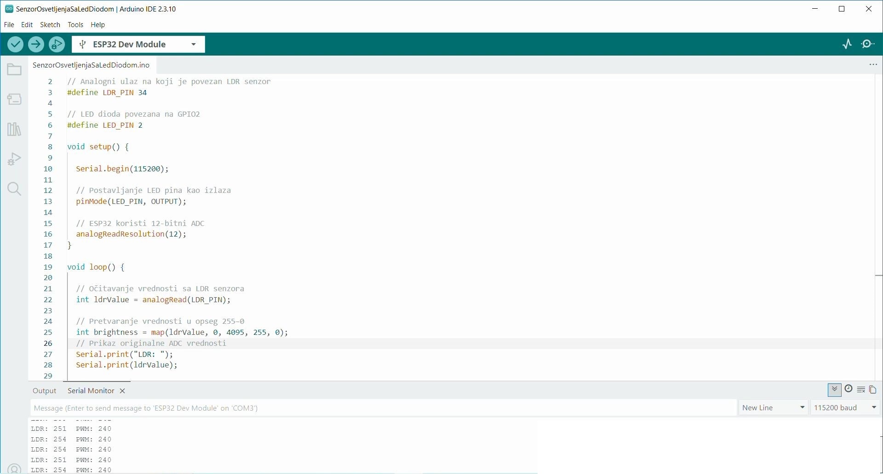Open the Sketch menu
Image resolution: width=883 pixels, height=474 pixels.
tap(50, 25)
